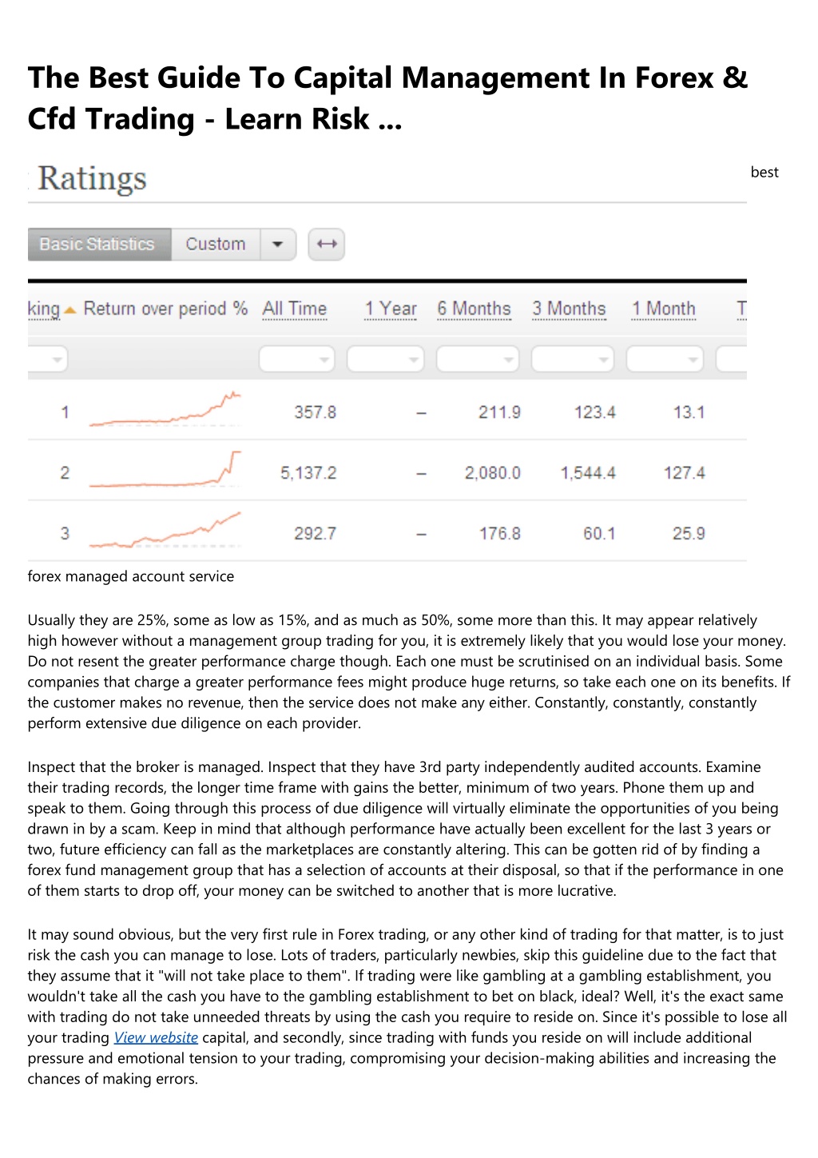The height and width of the screenshot is (1158, 818).
Task: Click the horizontal expand arrows icon
Action: pos(326,245)
